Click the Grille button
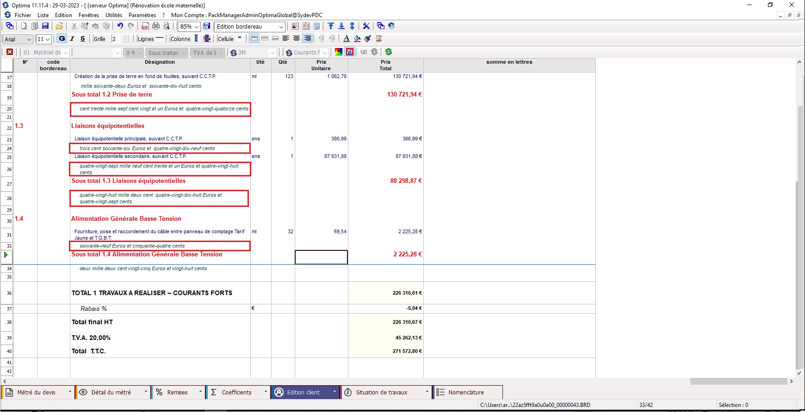This screenshot has width=805, height=412. (x=99, y=39)
